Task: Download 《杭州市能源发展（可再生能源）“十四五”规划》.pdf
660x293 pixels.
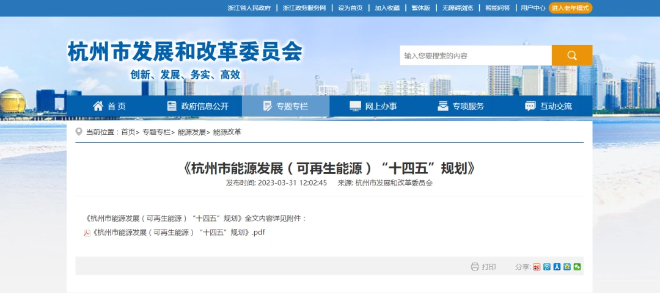Action: tap(178, 233)
